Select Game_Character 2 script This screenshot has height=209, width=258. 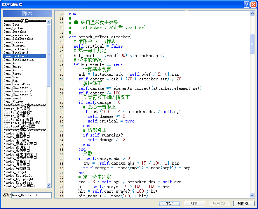[25, 91]
